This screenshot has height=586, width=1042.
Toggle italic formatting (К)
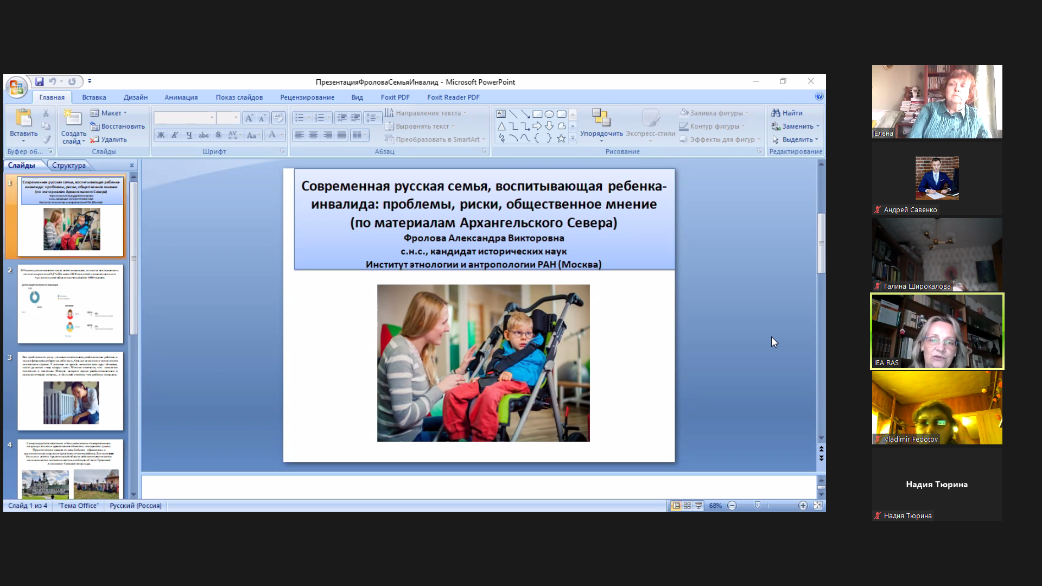coord(175,135)
